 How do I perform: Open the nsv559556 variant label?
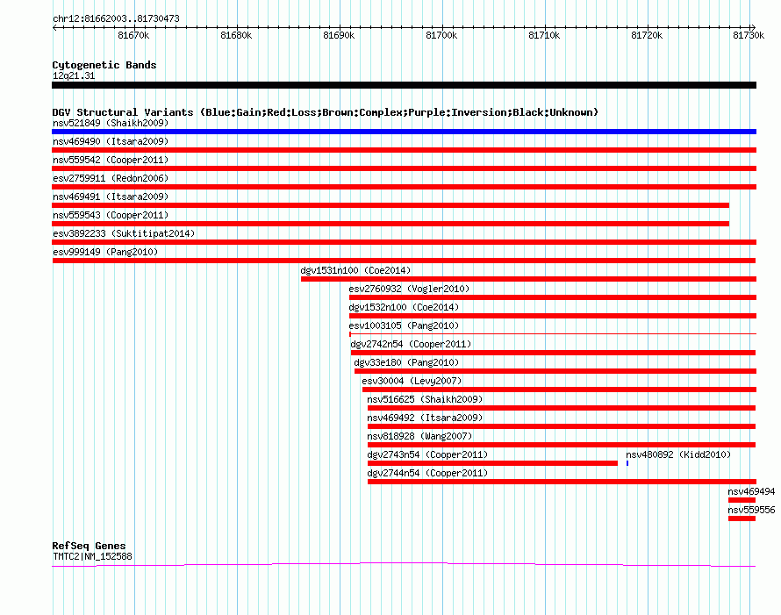(751, 510)
